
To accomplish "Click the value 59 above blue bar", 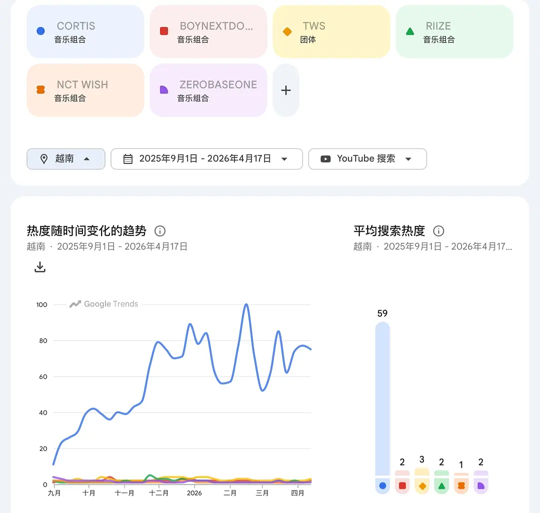I will point(382,313).
